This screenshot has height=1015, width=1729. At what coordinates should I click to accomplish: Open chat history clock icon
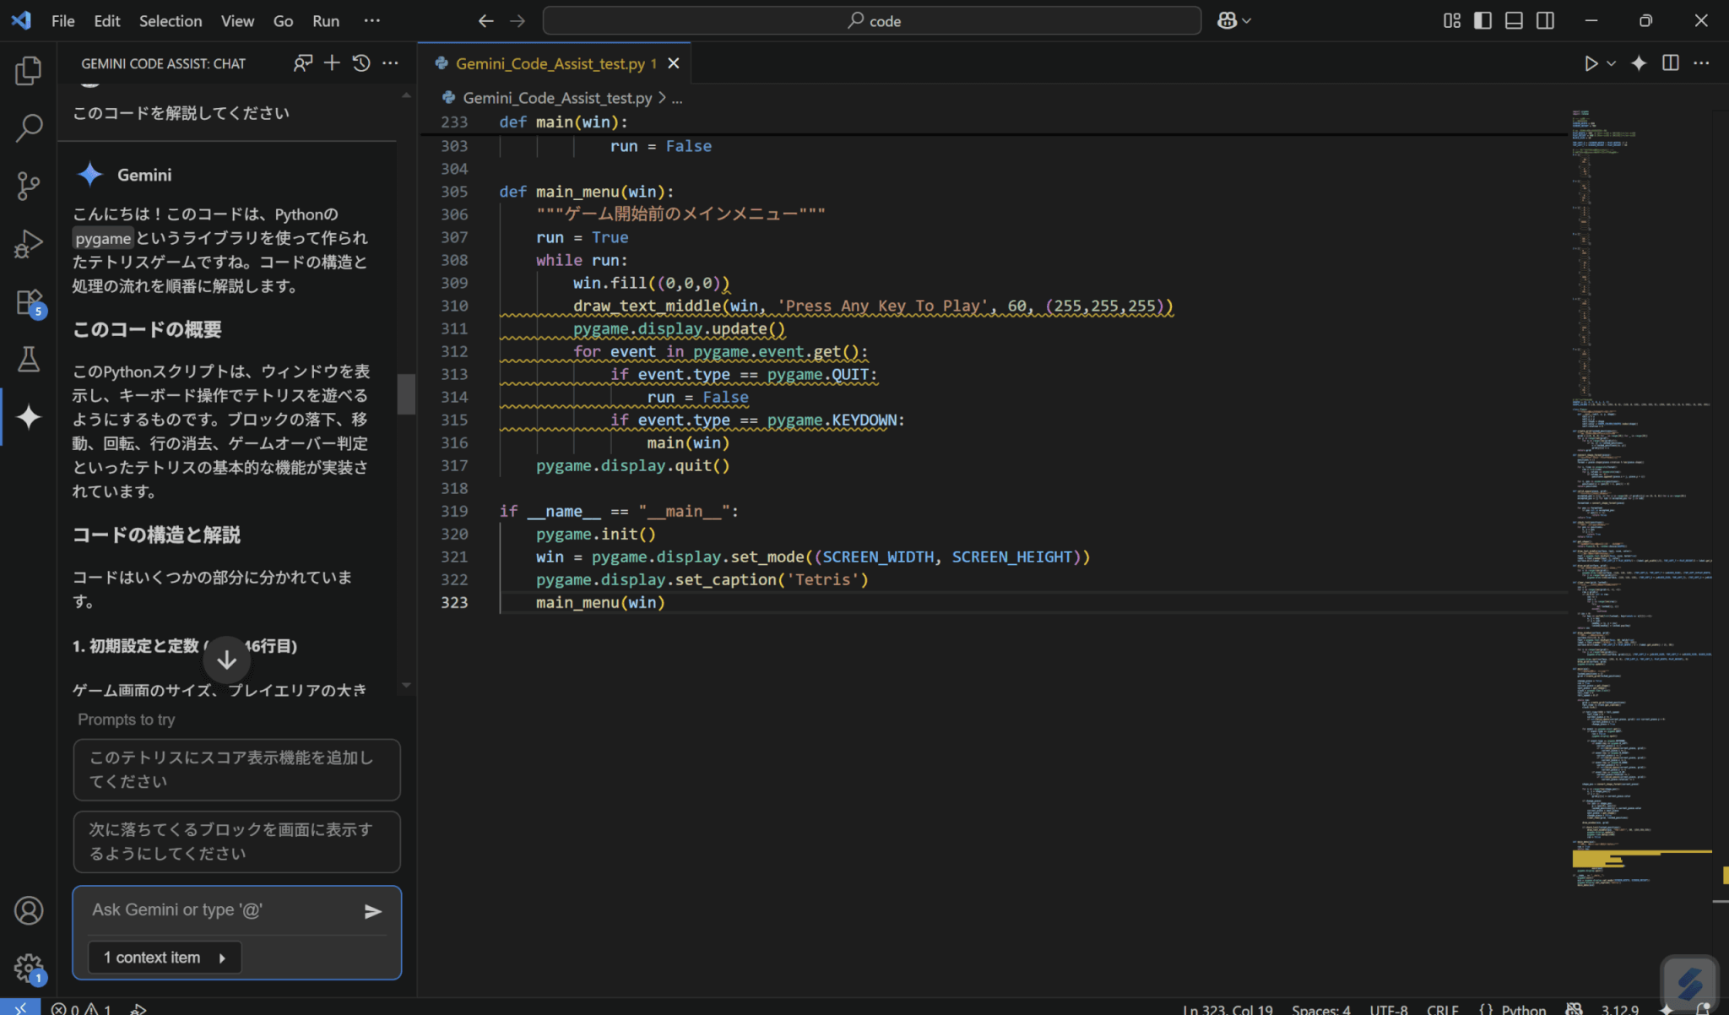[x=361, y=62]
